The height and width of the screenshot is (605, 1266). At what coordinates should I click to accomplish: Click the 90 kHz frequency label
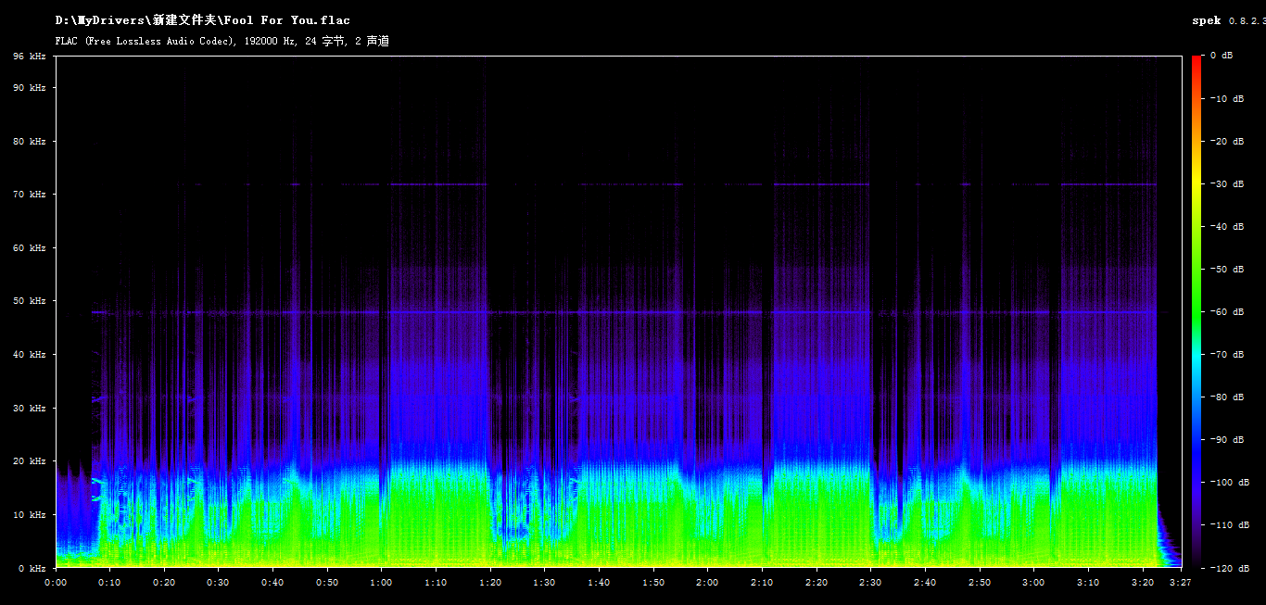click(x=30, y=88)
